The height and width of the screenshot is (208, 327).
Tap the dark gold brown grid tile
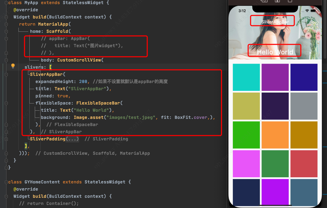[304, 135]
